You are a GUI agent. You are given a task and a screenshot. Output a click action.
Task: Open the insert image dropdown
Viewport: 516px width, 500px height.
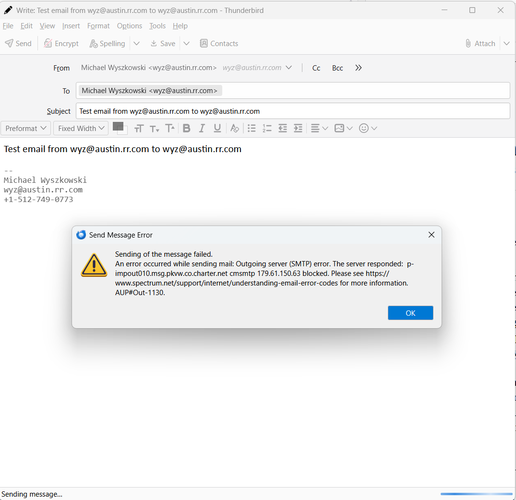[x=343, y=128]
